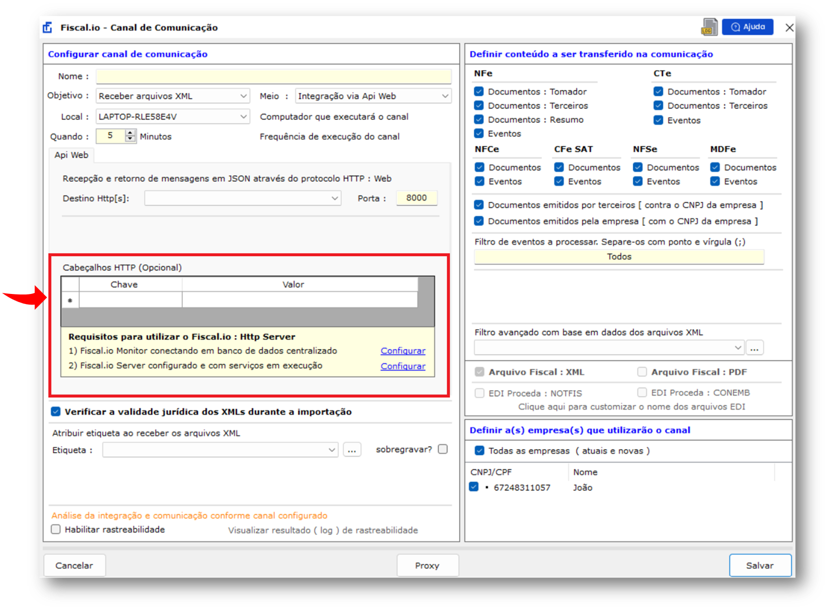Click the Ajuda help button

(747, 27)
